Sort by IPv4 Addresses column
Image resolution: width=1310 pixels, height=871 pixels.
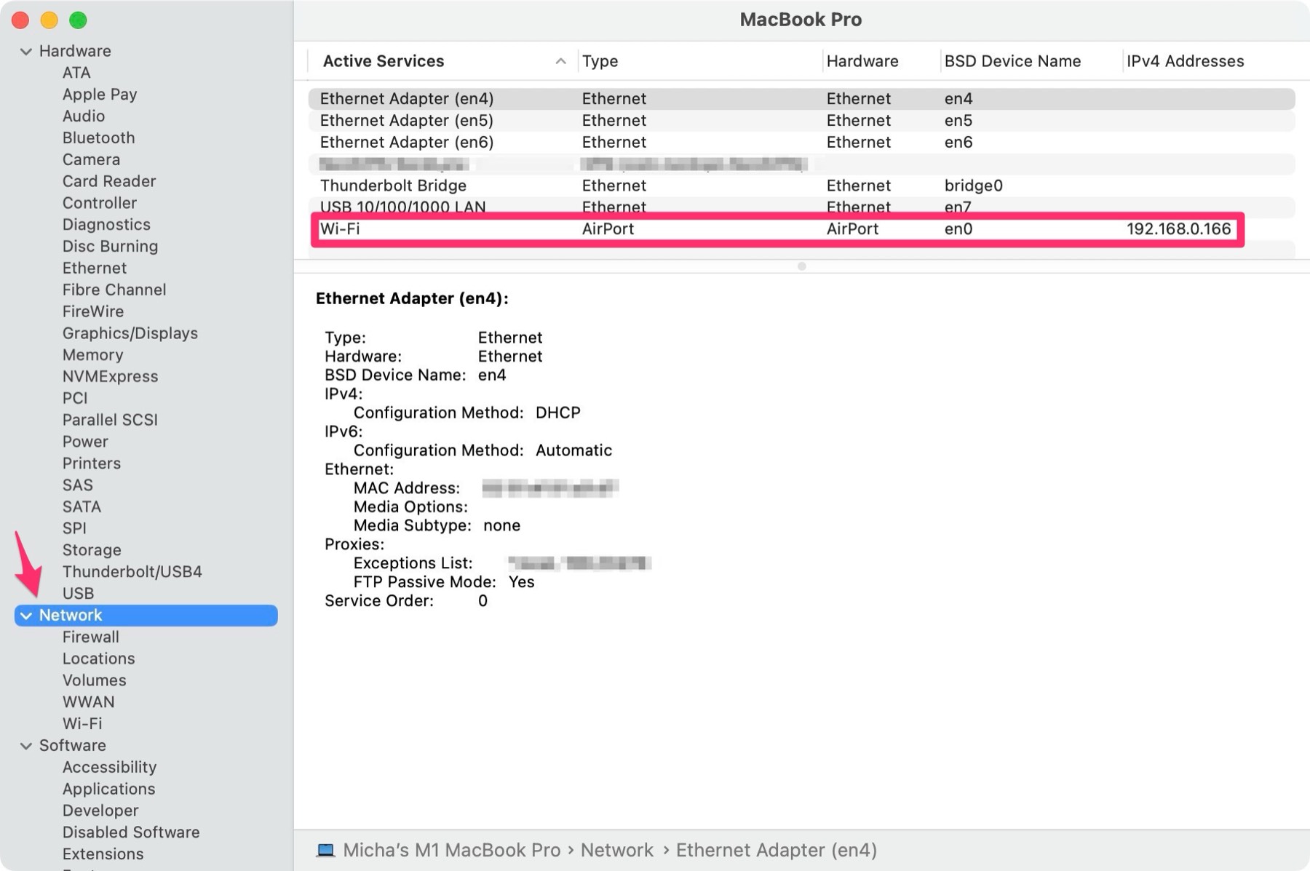point(1185,61)
